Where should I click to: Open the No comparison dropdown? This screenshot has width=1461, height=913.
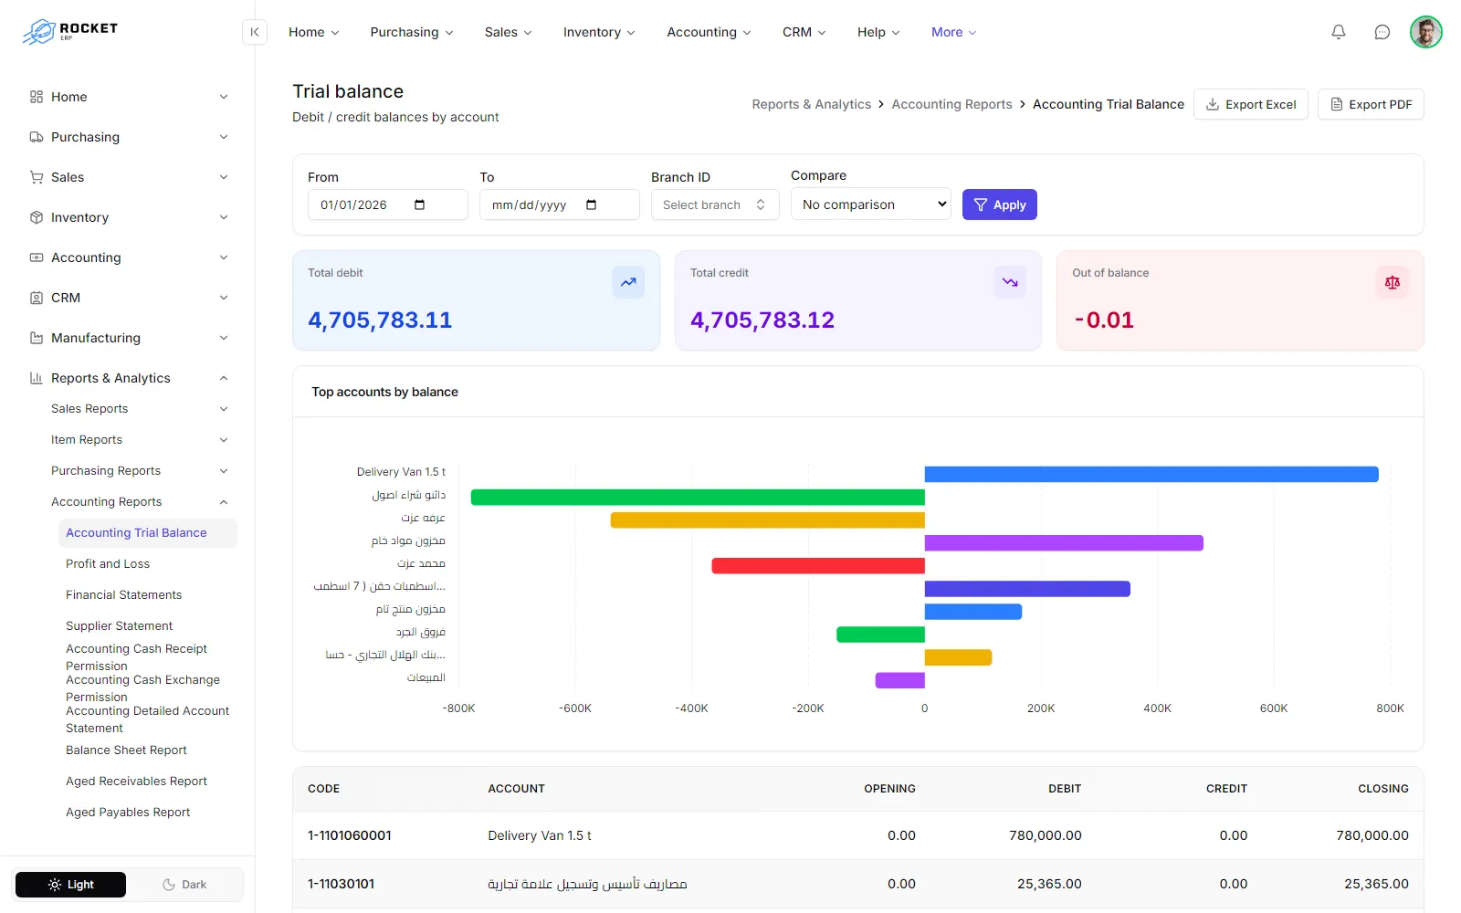coord(871,205)
